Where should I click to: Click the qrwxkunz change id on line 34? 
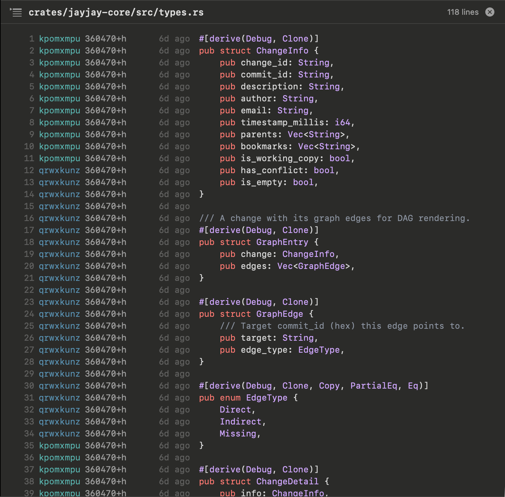click(60, 434)
